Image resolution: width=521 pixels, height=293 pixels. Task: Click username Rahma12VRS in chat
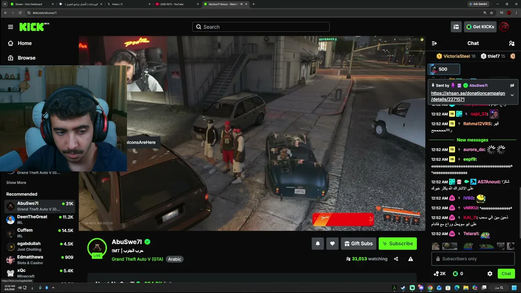tap(477, 124)
